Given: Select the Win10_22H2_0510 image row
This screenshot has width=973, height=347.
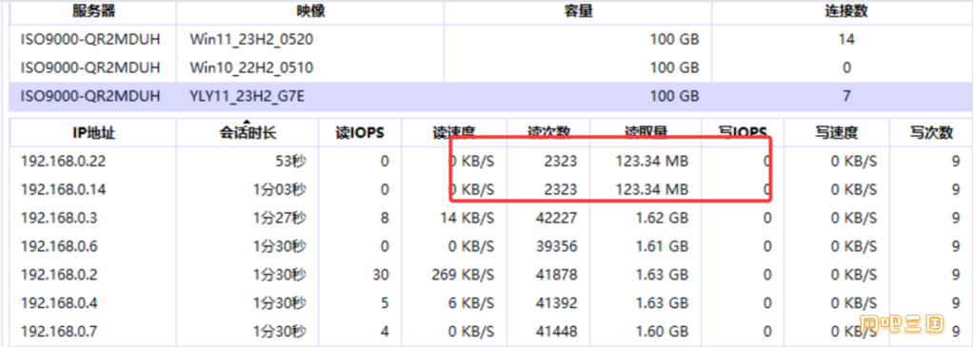Looking at the screenshot, I should point(491,67).
